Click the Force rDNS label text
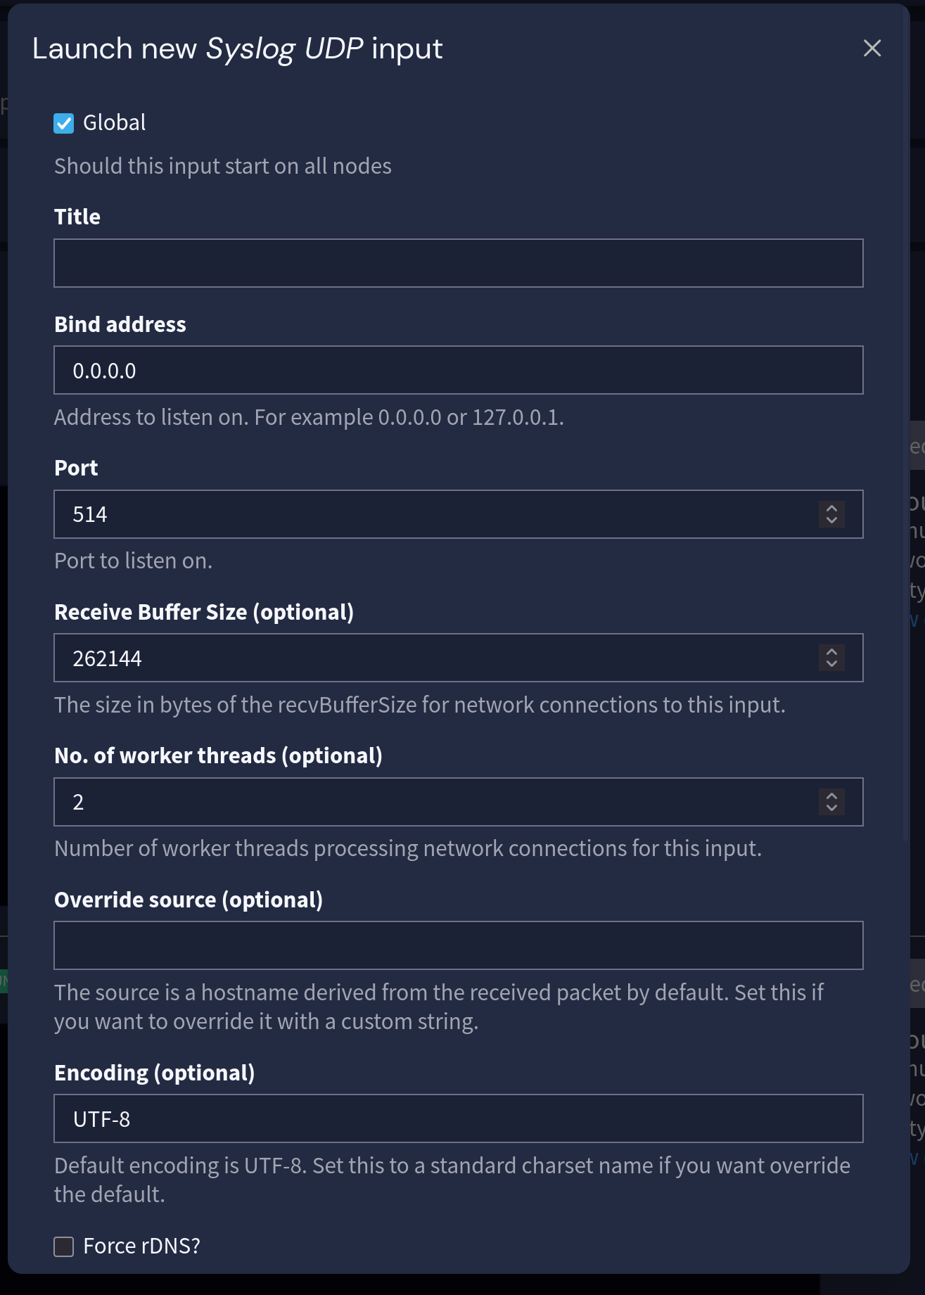The height and width of the screenshot is (1295, 925). click(141, 1245)
